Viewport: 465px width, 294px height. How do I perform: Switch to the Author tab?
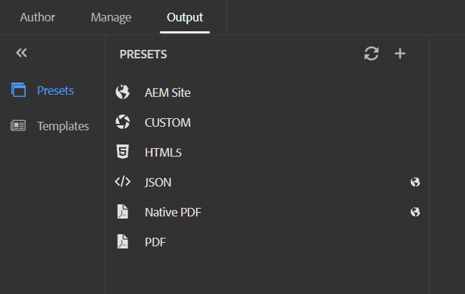(37, 17)
